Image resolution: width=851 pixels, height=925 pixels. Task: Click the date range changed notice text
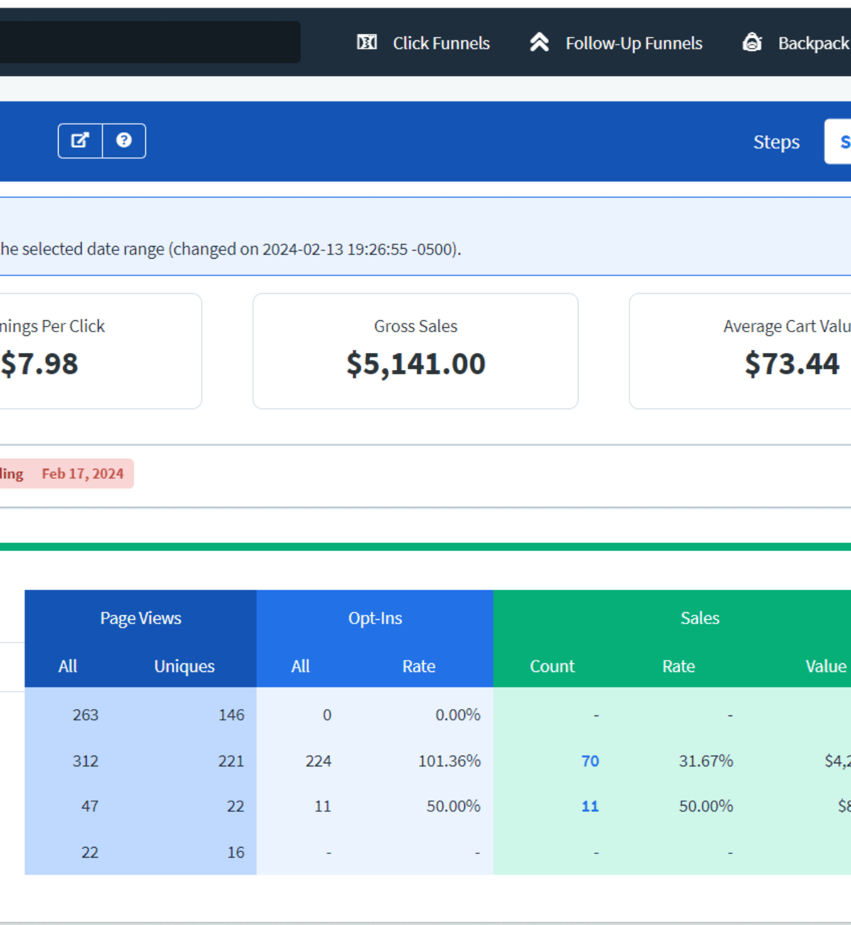click(x=230, y=249)
